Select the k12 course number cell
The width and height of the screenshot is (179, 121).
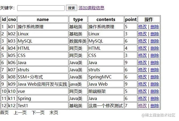coord(12,106)
